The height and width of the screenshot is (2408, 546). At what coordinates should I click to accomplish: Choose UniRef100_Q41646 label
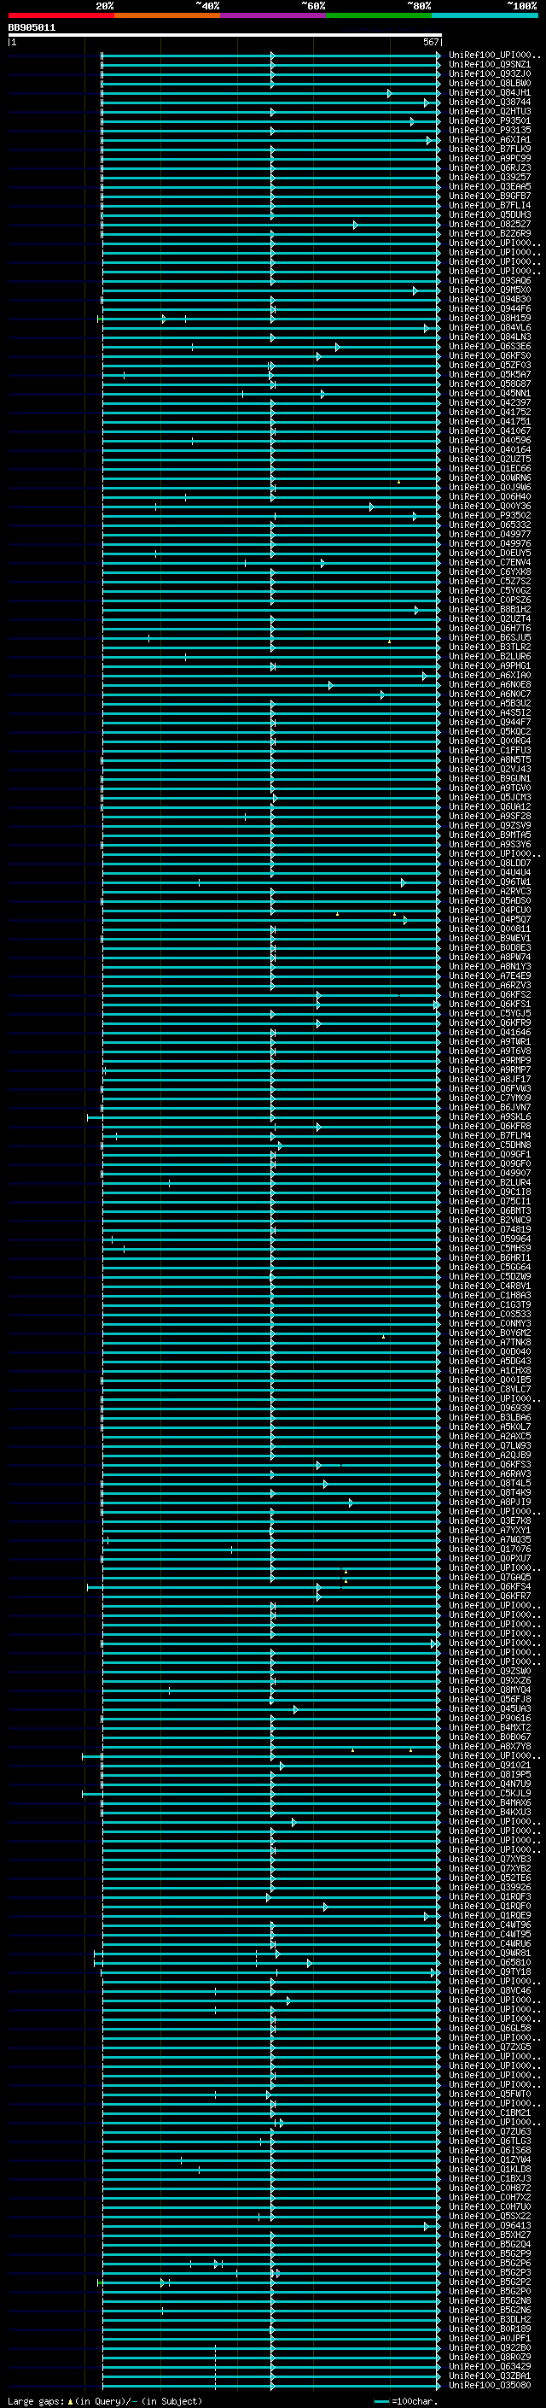coord(490,1032)
